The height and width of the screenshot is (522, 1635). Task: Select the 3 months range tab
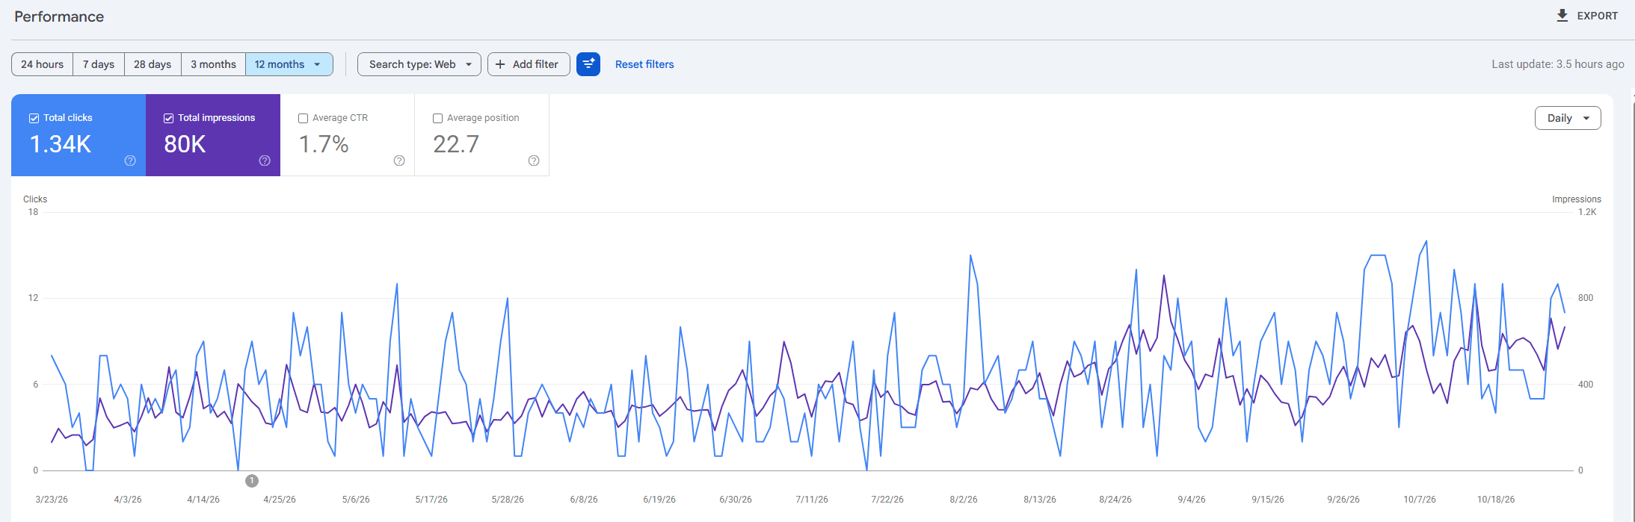coord(213,64)
